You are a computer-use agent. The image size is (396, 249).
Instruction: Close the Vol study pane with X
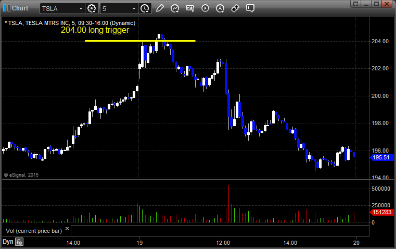[67, 229]
